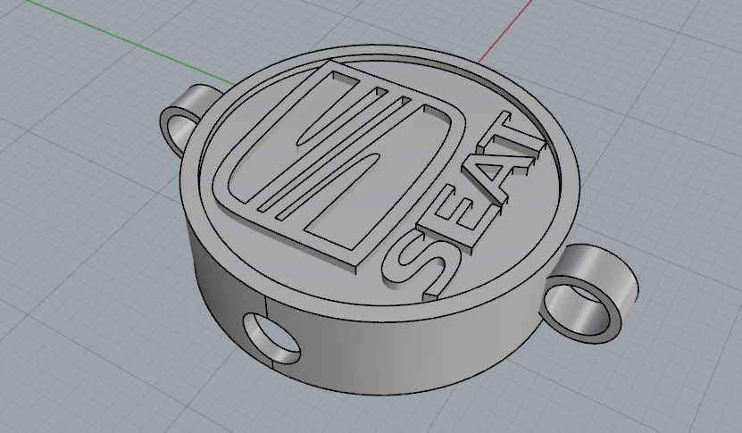Select the raised SEAT lettering on the model
This screenshot has width=742, height=433.
(x=463, y=208)
